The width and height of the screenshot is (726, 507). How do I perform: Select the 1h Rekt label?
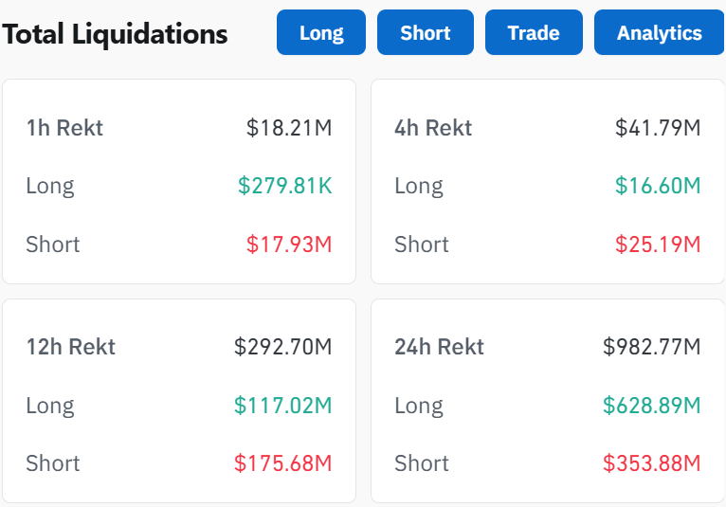tap(64, 128)
